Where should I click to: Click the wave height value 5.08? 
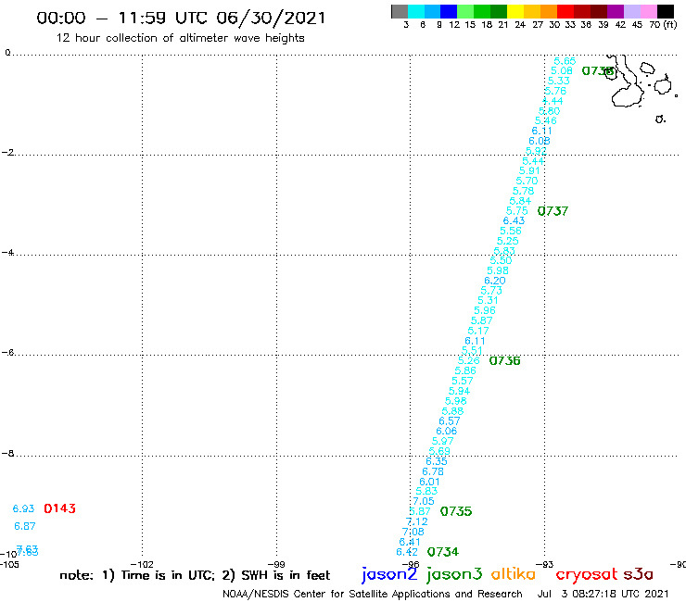[562, 70]
